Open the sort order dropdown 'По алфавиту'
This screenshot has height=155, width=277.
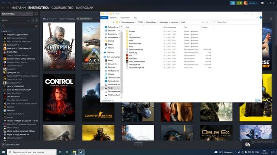tap(84, 19)
